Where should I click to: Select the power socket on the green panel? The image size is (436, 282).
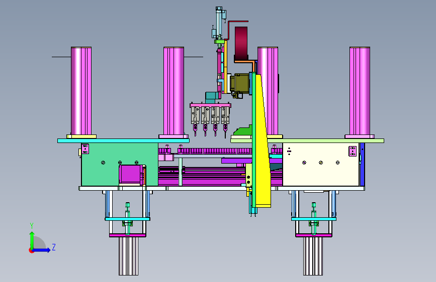[x=85, y=149]
